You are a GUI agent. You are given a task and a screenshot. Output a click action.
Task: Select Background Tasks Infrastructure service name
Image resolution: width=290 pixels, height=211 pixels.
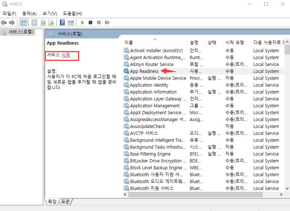tap(158, 147)
